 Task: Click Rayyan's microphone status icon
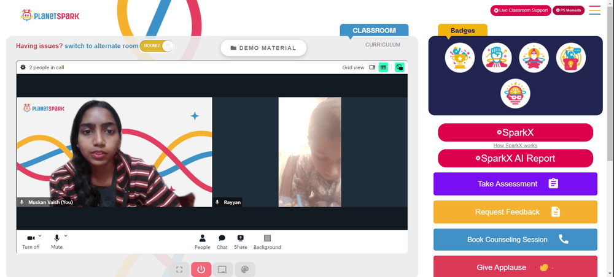(x=217, y=202)
